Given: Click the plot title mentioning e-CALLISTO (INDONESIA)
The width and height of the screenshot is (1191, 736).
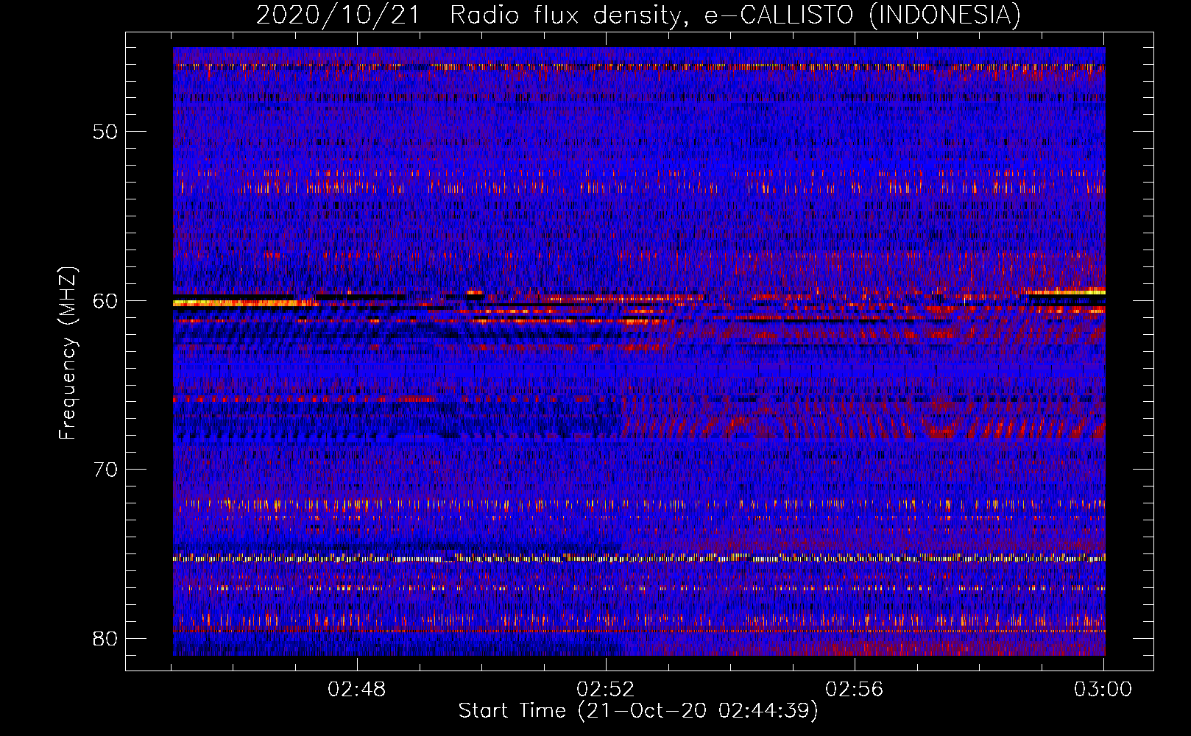Looking at the screenshot, I should click(x=638, y=15).
